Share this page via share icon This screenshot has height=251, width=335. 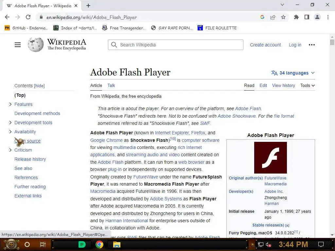coord(273,17)
